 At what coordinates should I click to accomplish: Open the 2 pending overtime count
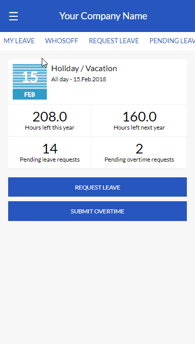coord(140,149)
